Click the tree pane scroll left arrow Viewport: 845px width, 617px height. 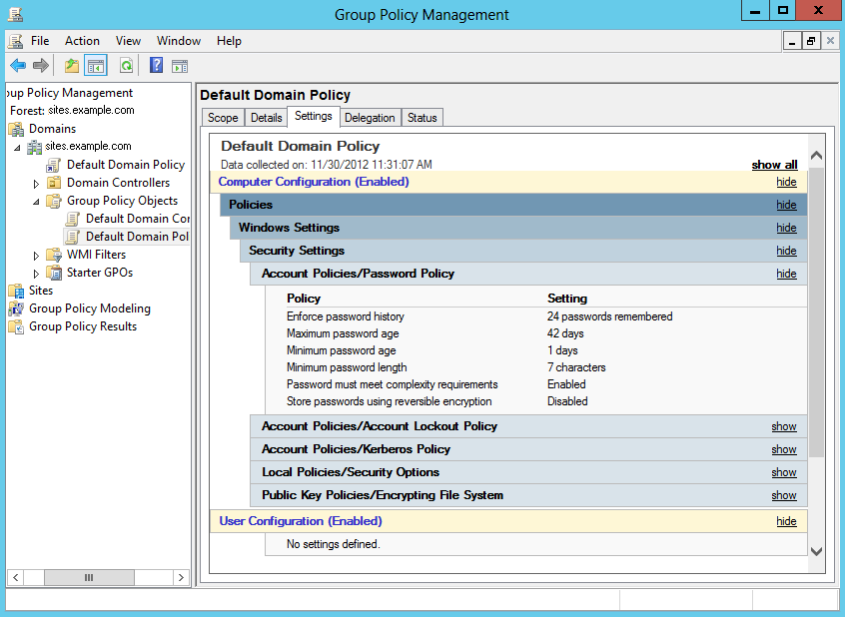click(16, 577)
